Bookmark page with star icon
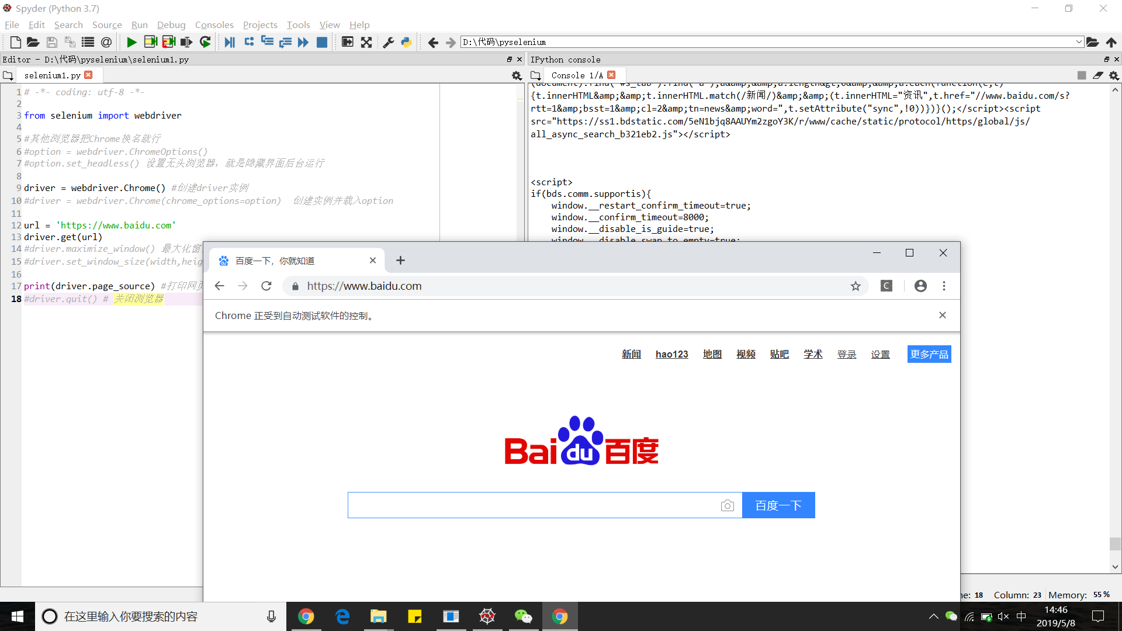The width and height of the screenshot is (1122, 631). (x=856, y=286)
